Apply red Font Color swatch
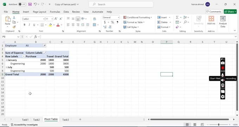 point(58,25)
